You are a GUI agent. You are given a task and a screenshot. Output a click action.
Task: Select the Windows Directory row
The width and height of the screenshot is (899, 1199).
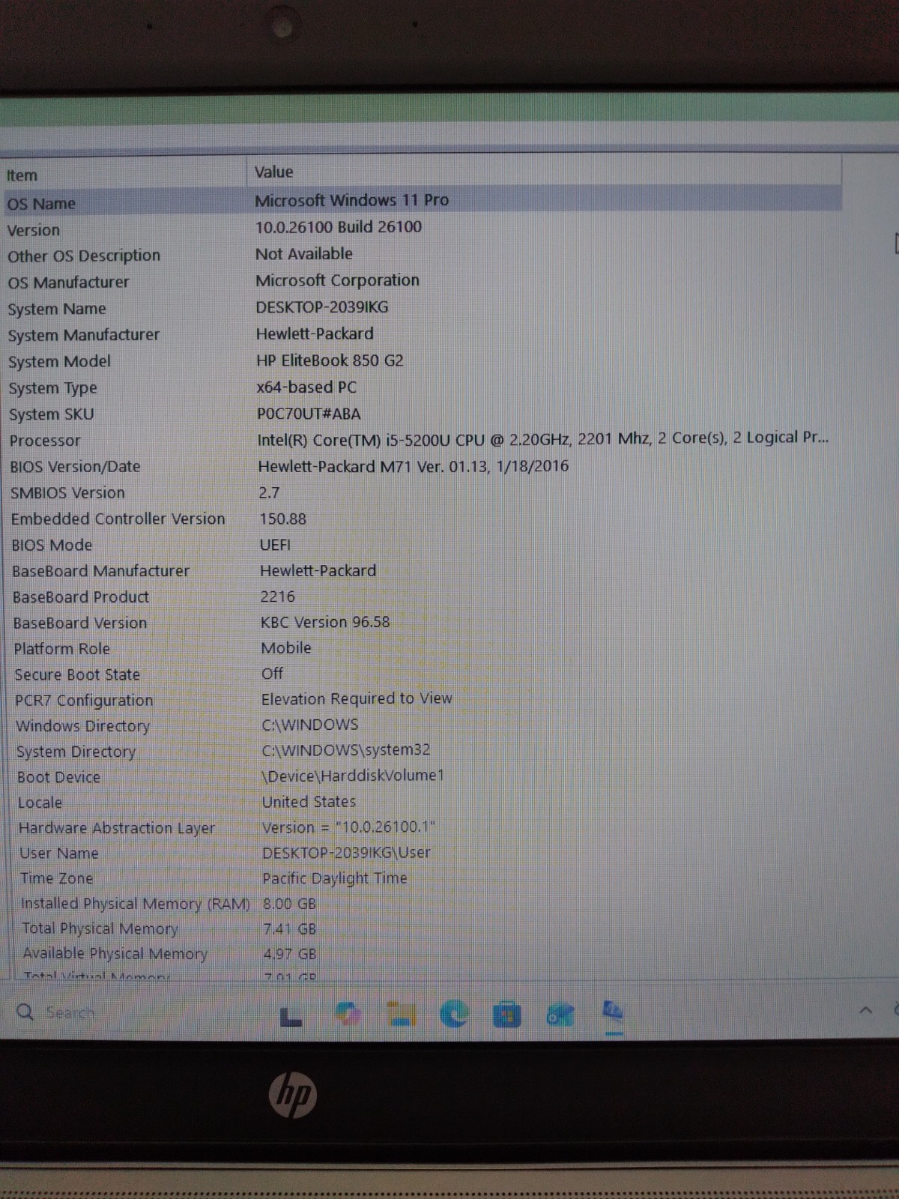[x=421, y=725]
